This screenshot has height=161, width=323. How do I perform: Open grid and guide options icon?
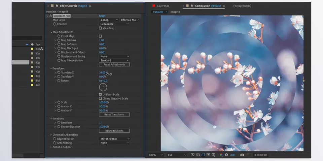213,155
